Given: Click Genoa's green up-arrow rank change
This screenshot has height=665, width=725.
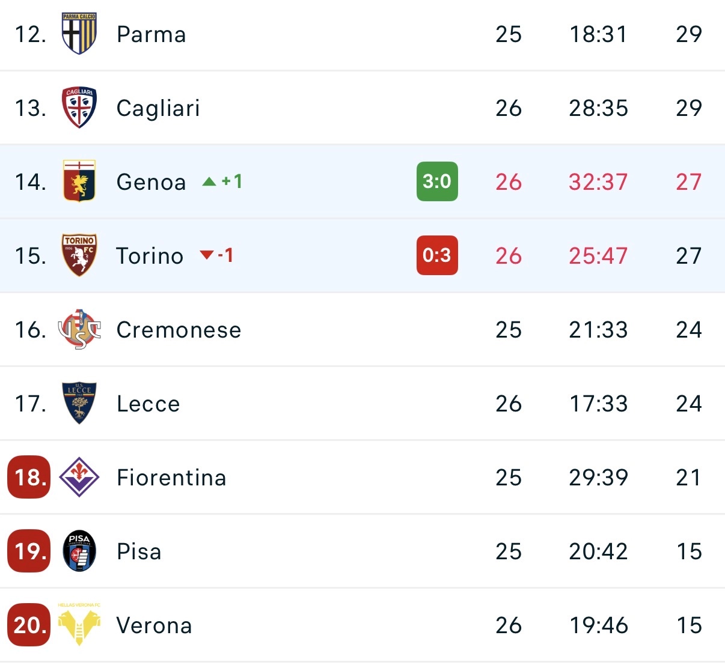Looking at the screenshot, I should [x=222, y=181].
